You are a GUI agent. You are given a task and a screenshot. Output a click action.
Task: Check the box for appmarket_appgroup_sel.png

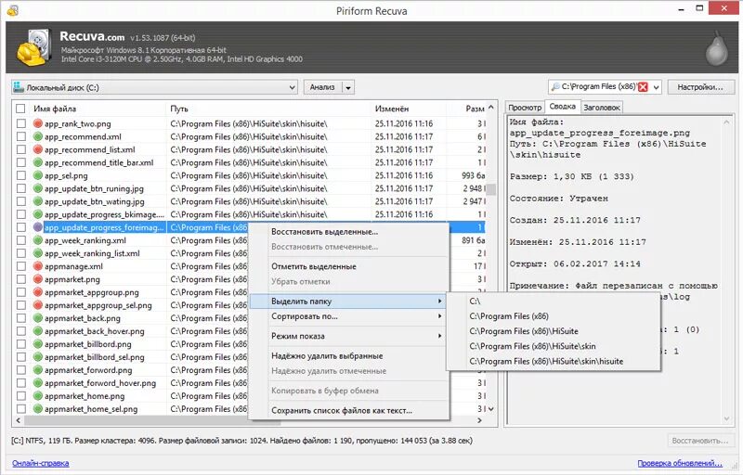[x=20, y=305]
